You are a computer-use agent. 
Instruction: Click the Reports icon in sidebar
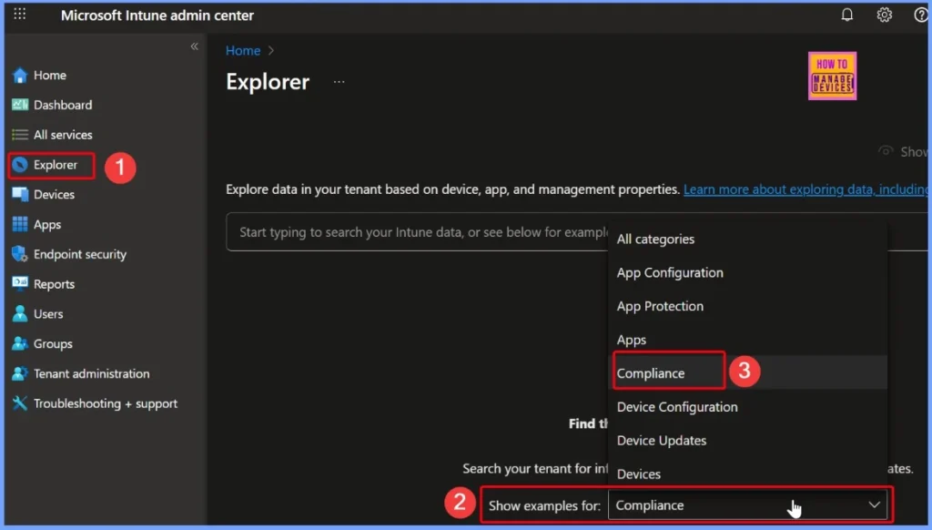click(x=20, y=284)
